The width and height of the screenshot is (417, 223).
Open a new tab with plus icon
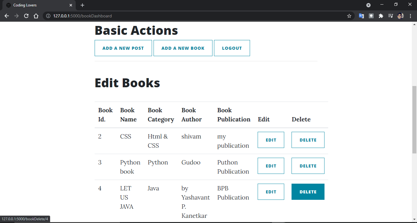click(82, 5)
